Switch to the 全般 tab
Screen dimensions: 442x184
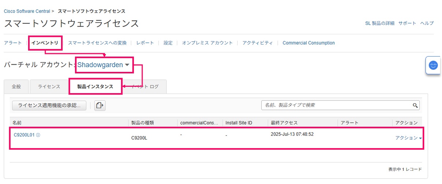pos(16,87)
